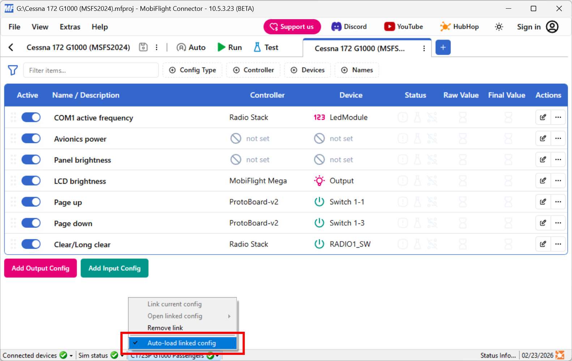
Task: Click the blue plus add-tab button
Action: (443, 47)
